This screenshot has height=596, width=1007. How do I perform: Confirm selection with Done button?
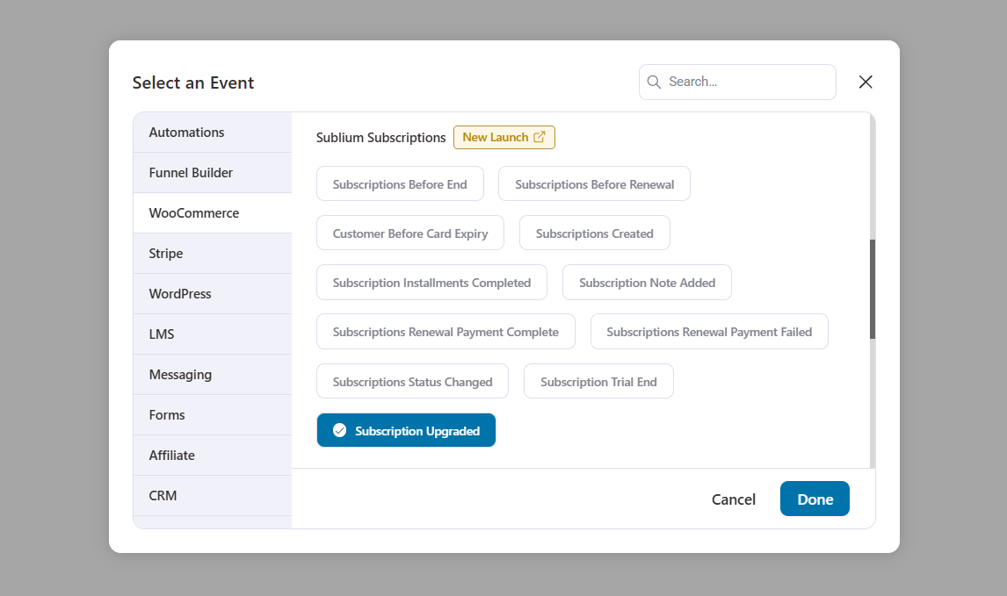[815, 499]
